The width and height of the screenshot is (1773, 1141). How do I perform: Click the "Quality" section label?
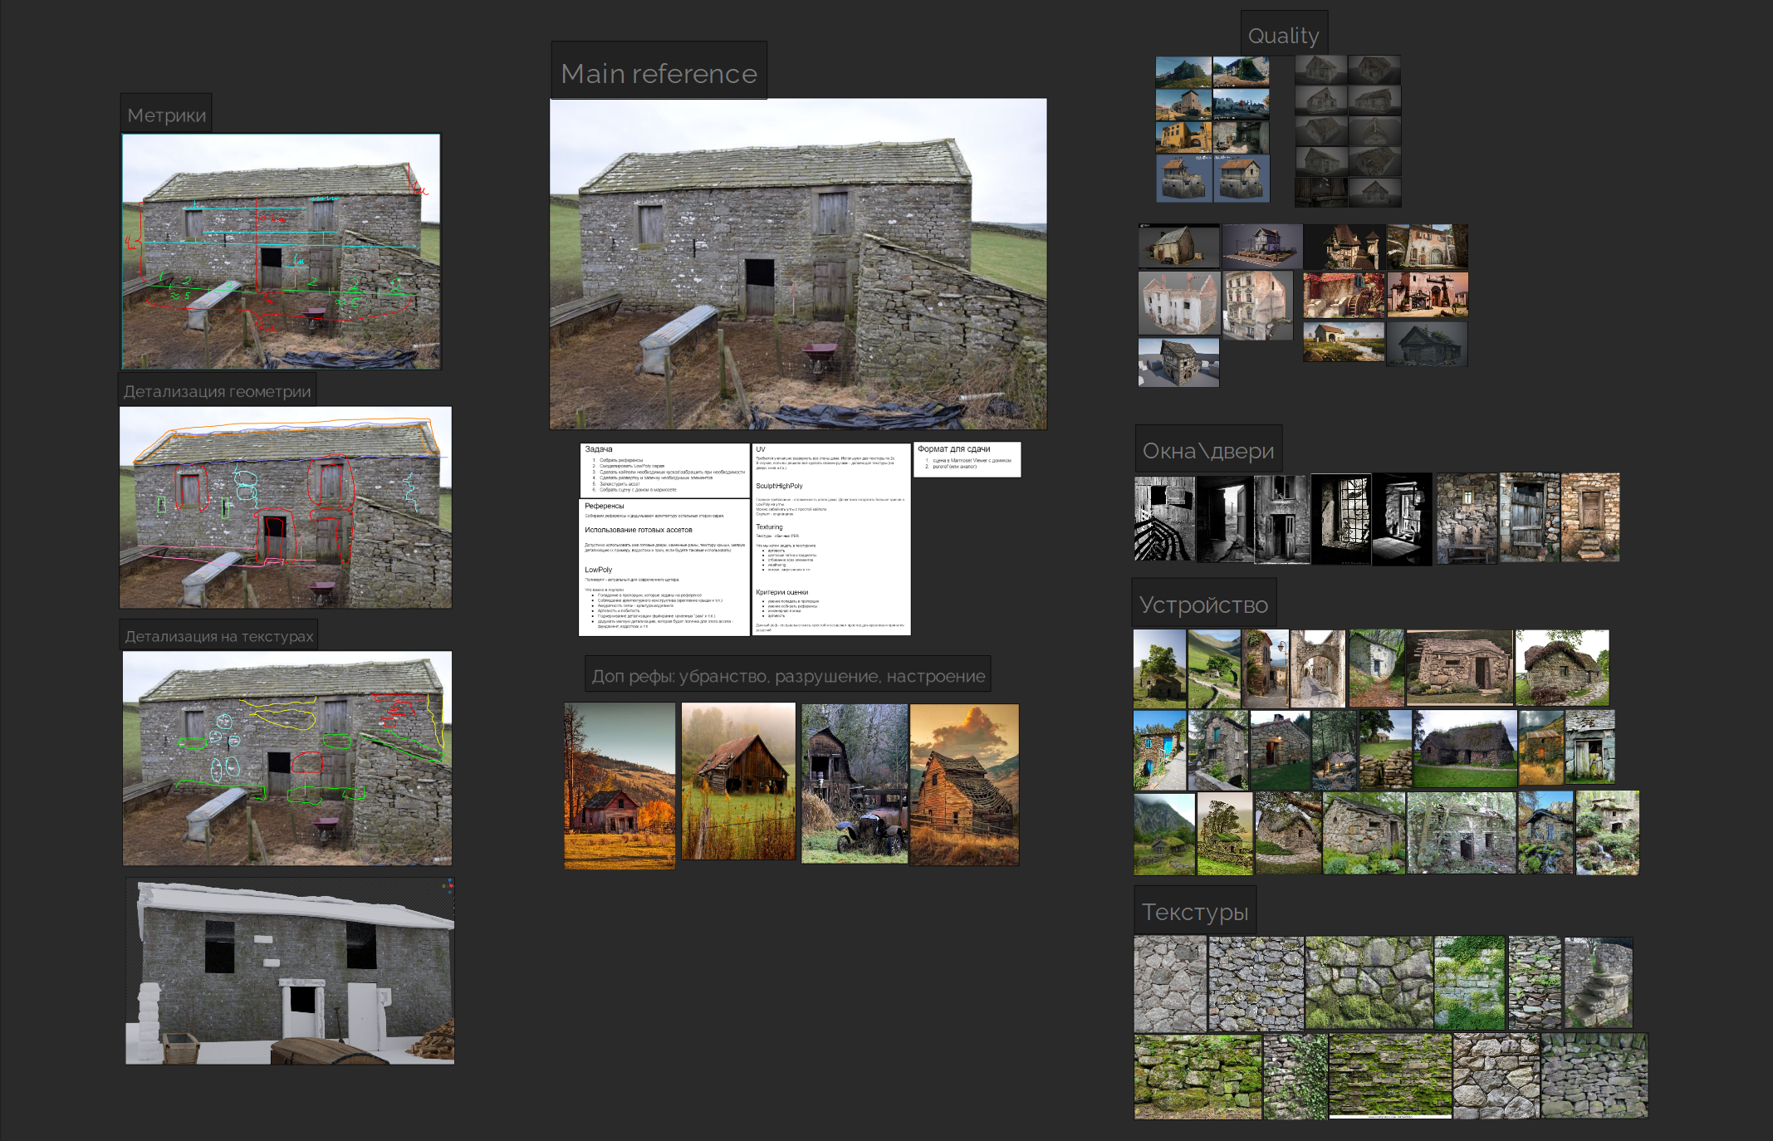point(1283,36)
